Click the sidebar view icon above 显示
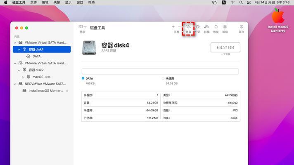This screenshot has height=165, width=294. 81,26
